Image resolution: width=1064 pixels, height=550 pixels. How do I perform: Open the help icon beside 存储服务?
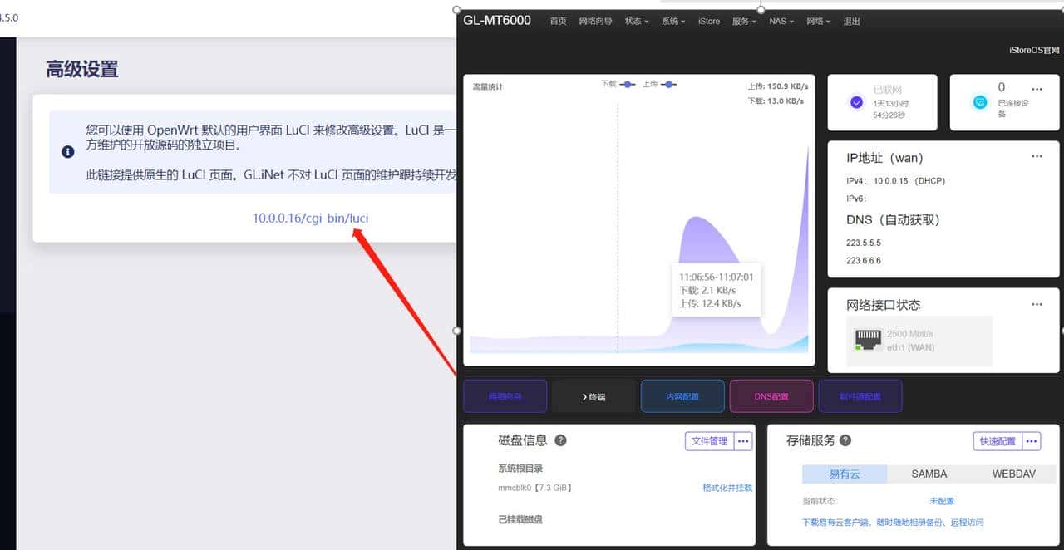pos(845,440)
